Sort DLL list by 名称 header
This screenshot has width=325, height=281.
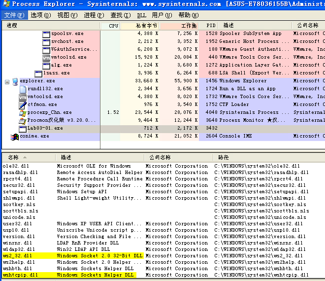point(29,158)
